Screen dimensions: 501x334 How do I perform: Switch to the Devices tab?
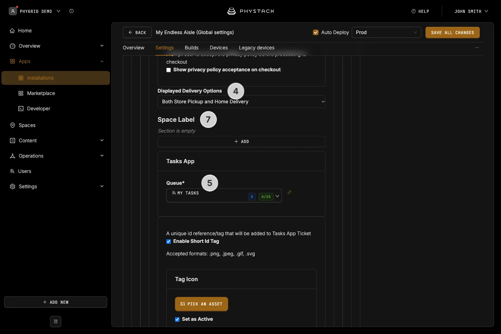point(219,48)
